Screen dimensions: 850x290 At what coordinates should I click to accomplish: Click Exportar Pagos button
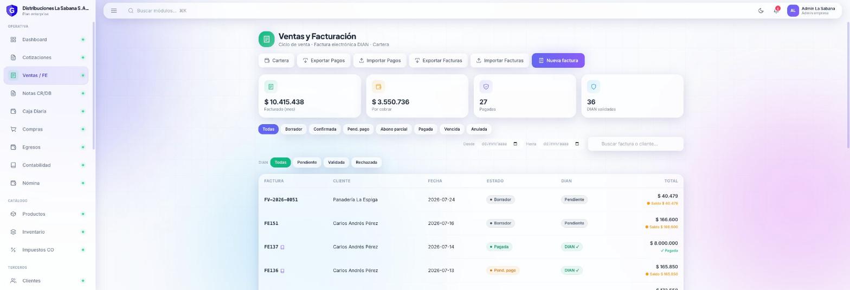pos(324,61)
